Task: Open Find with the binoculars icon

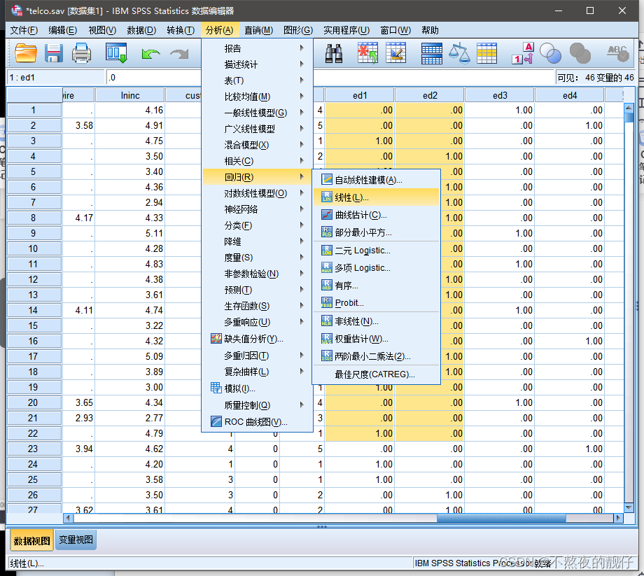Action: tap(334, 53)
